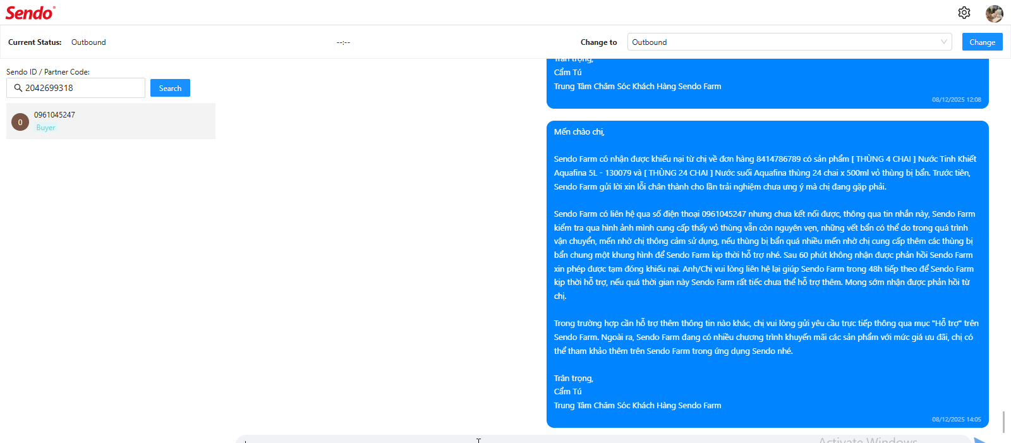Click the Buyer label under 0961045247
The height and width of the screenshot is (443, 1011).
click(45, 128)
